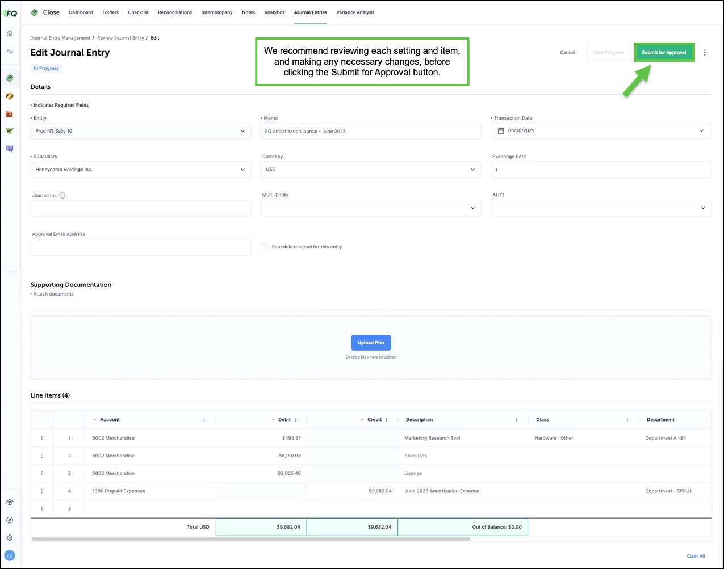Click the Approval Email Address field
This screenshot has height=569, width=724.
140,247
